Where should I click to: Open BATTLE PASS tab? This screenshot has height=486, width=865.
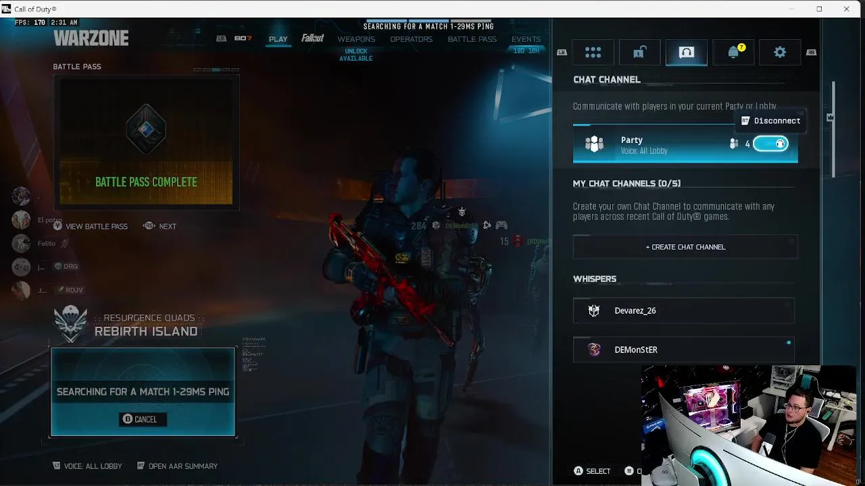[472, 39]
